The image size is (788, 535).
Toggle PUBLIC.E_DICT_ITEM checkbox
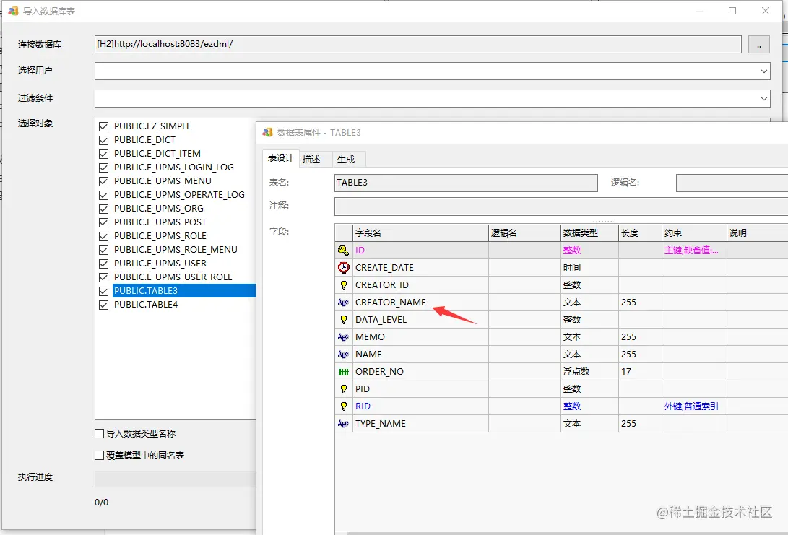coord(103,154)
